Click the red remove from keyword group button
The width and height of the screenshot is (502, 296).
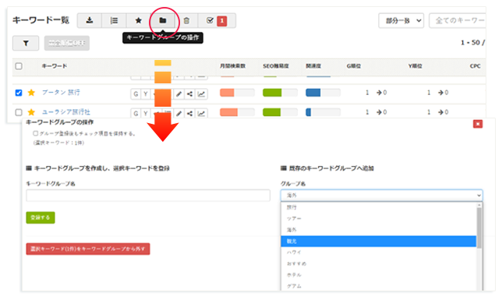click(x=88, y=249)
